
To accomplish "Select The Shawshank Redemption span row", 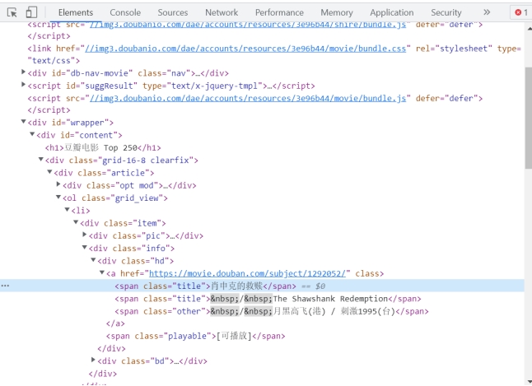I will [x=268, y=299].
